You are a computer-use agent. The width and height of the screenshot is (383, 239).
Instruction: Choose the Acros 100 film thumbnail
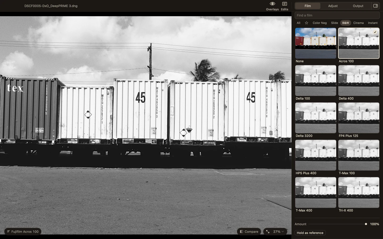pos(359,43)
